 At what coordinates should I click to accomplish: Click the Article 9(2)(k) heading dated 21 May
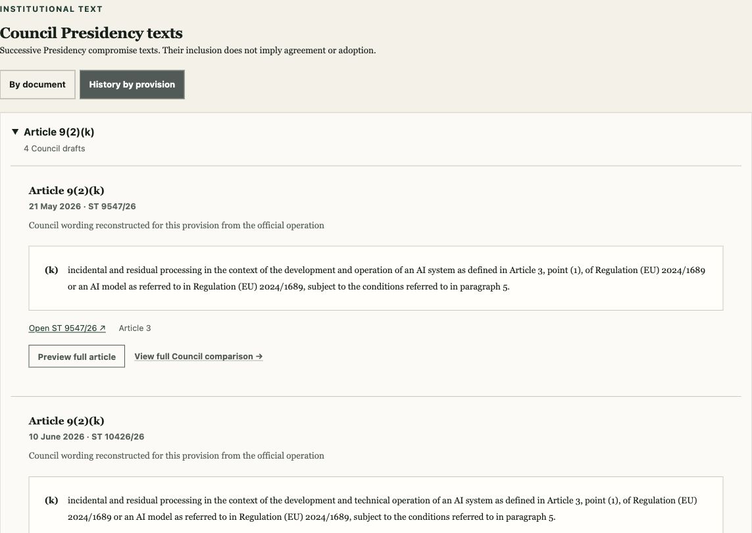click(x=66, y=190)
